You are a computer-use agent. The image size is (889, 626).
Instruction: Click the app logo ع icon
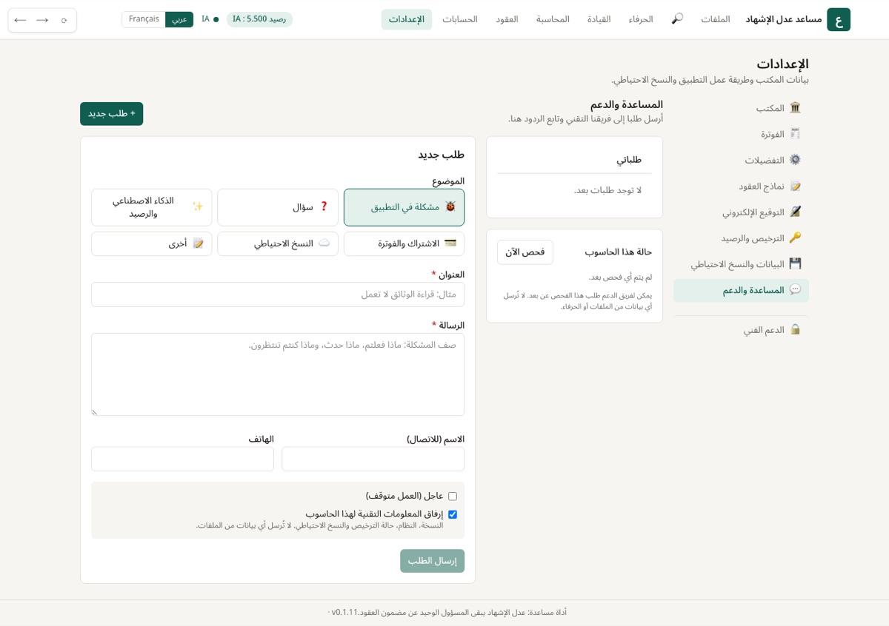point(839,19)
